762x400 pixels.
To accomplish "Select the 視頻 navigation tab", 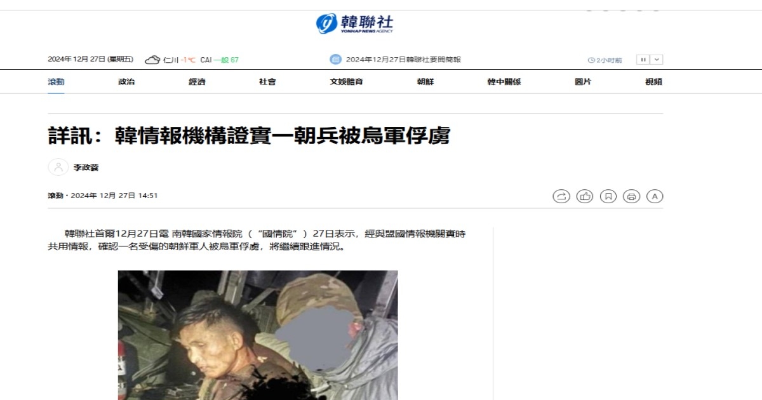I will coord(653,82).
